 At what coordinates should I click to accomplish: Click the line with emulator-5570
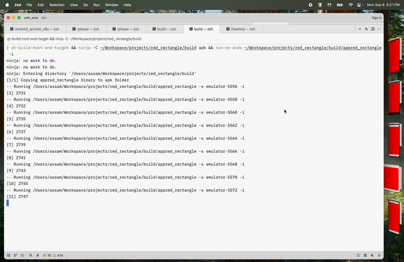click(125, 177)
